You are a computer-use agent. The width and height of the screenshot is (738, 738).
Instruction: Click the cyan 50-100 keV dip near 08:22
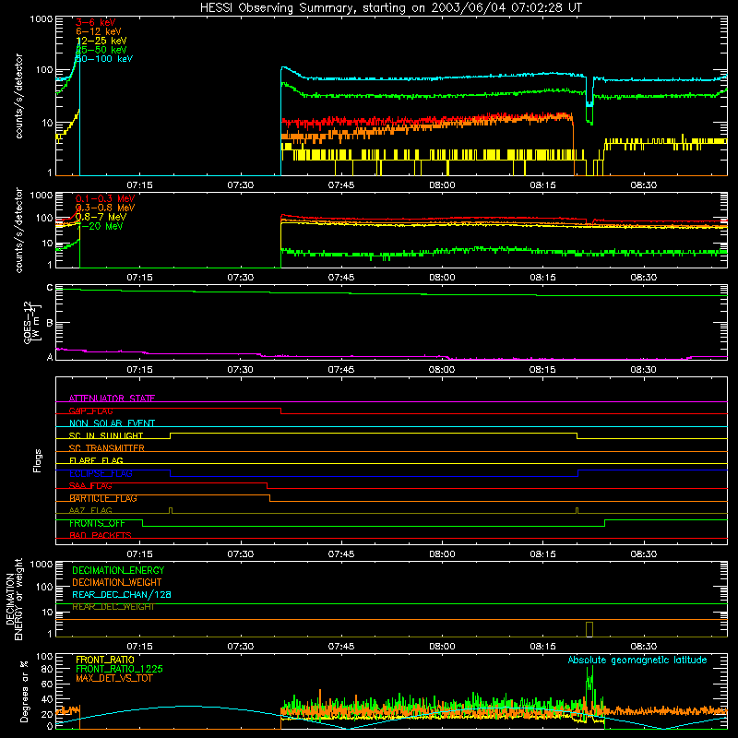[x=589, y=90]
